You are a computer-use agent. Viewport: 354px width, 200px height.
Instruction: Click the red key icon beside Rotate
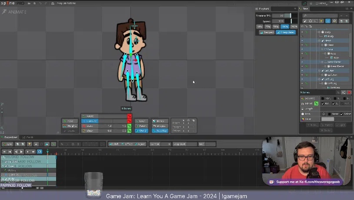coord(129,116)
